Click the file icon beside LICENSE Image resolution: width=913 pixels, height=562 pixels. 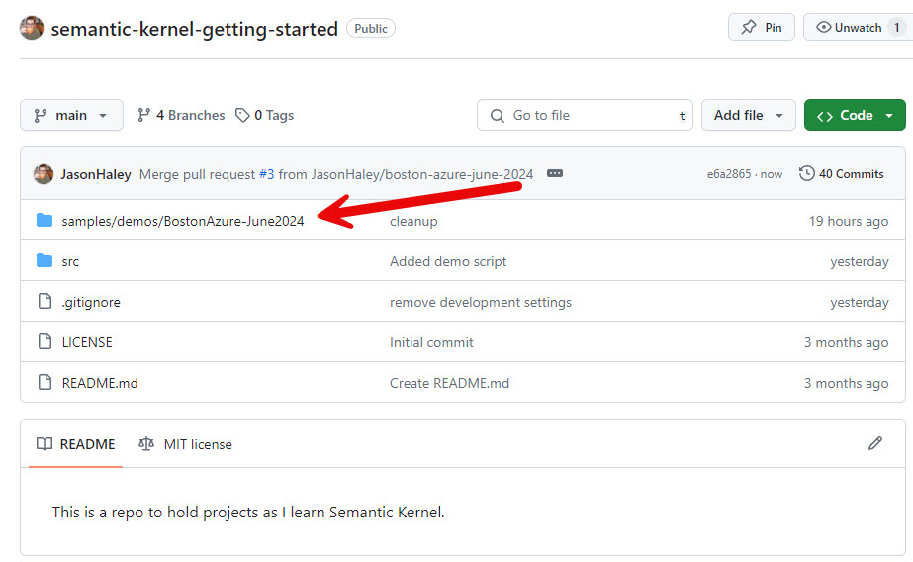(45, 341)
